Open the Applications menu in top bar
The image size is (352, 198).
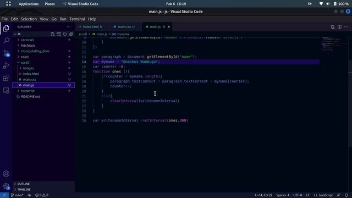point(29,4)
